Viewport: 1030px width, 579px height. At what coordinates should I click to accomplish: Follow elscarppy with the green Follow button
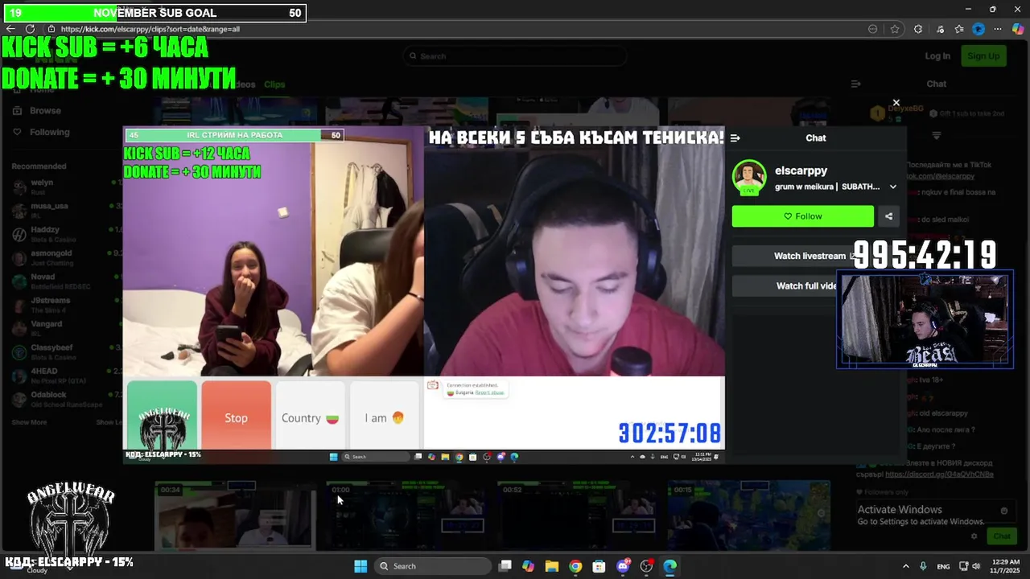coord(802,216)
